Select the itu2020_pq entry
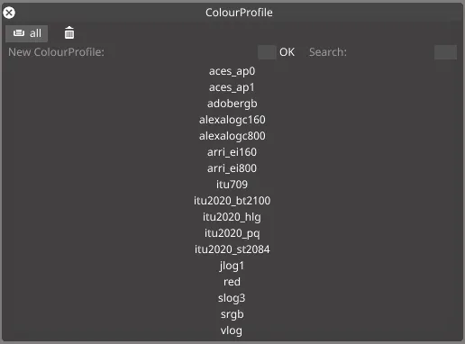Viewport: 465px width, 344px height. (232, 233)
